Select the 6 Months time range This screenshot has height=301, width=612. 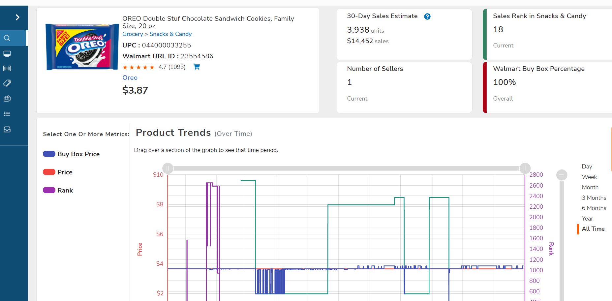click(x=594, y=208)
